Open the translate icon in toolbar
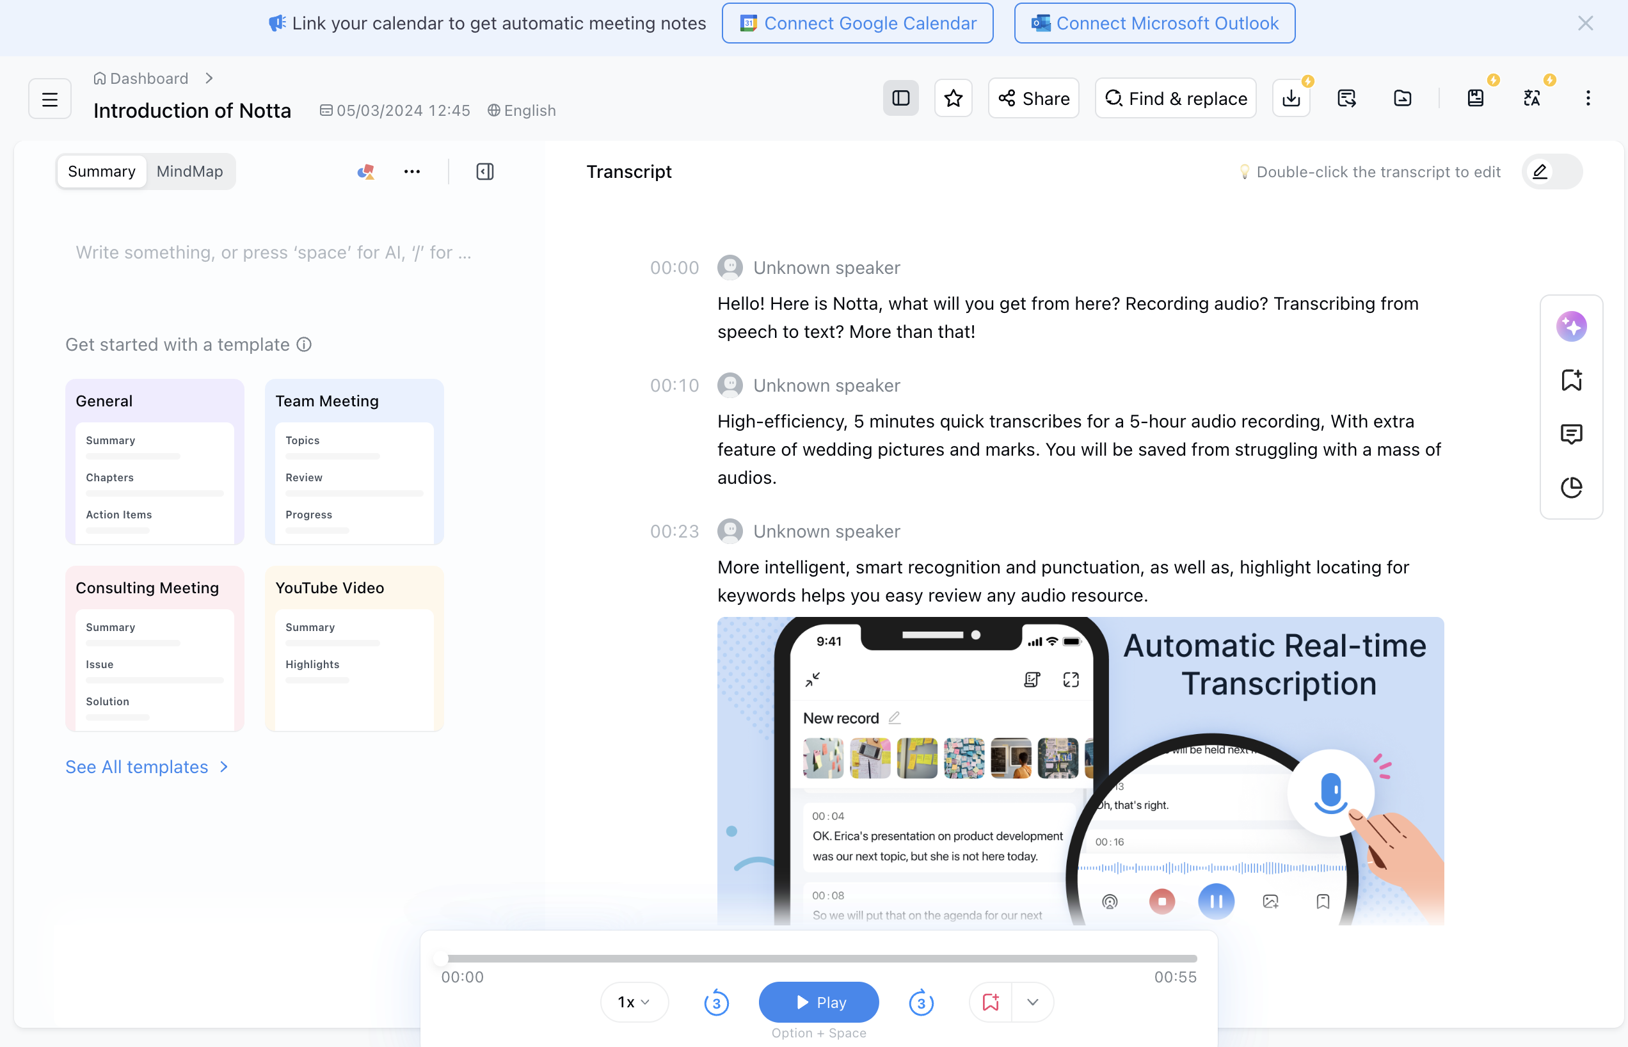 click(x=1531, y=99)
